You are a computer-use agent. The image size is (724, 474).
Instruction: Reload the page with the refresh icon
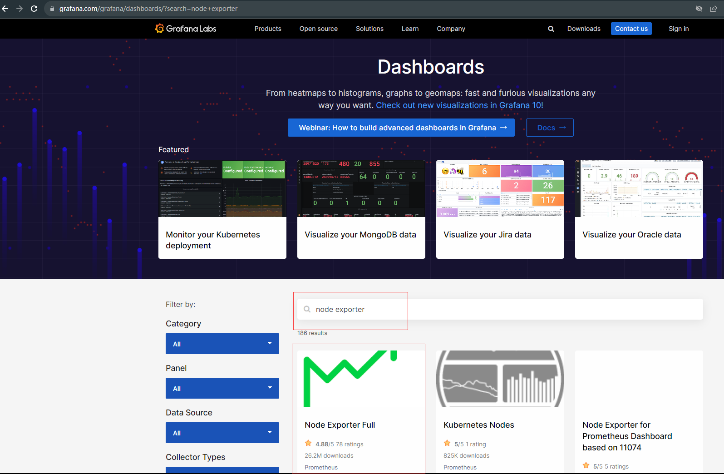(x=34, y=9)
